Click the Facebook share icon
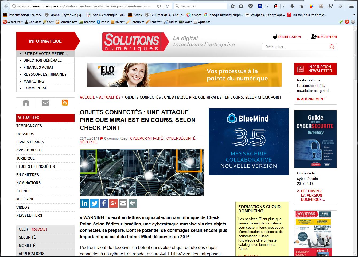Image resolution: width=358 pixels, height=257 pixels. pyautogui.click(x=104, y=203)
